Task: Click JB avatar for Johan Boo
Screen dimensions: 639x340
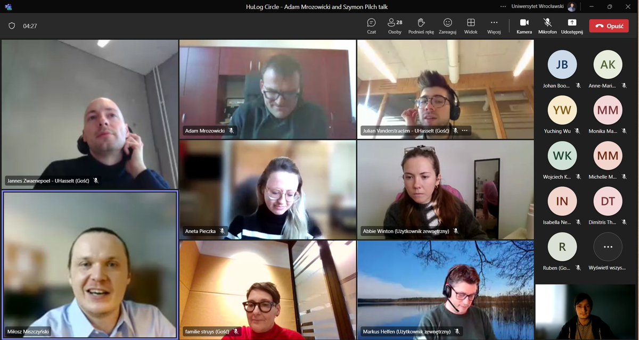Action: pyautogui.click(x=562, y=65)
